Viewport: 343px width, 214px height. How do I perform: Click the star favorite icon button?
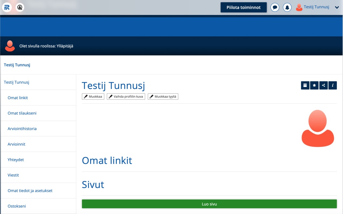pyautogui.click(x=314, y=85)
